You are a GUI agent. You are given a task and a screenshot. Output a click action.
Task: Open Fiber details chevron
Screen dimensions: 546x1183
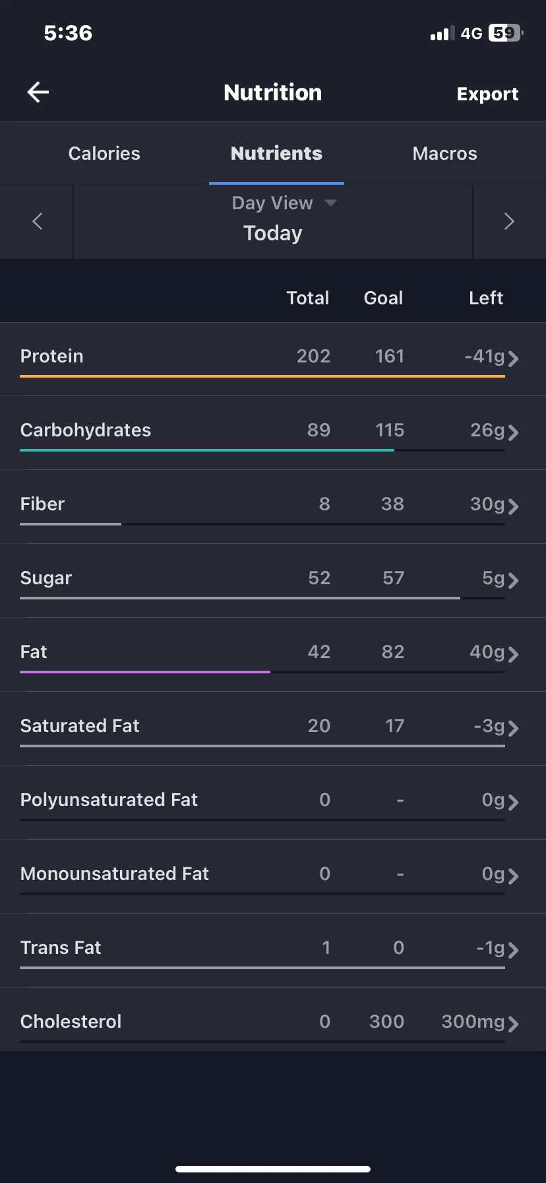(513, 506)
